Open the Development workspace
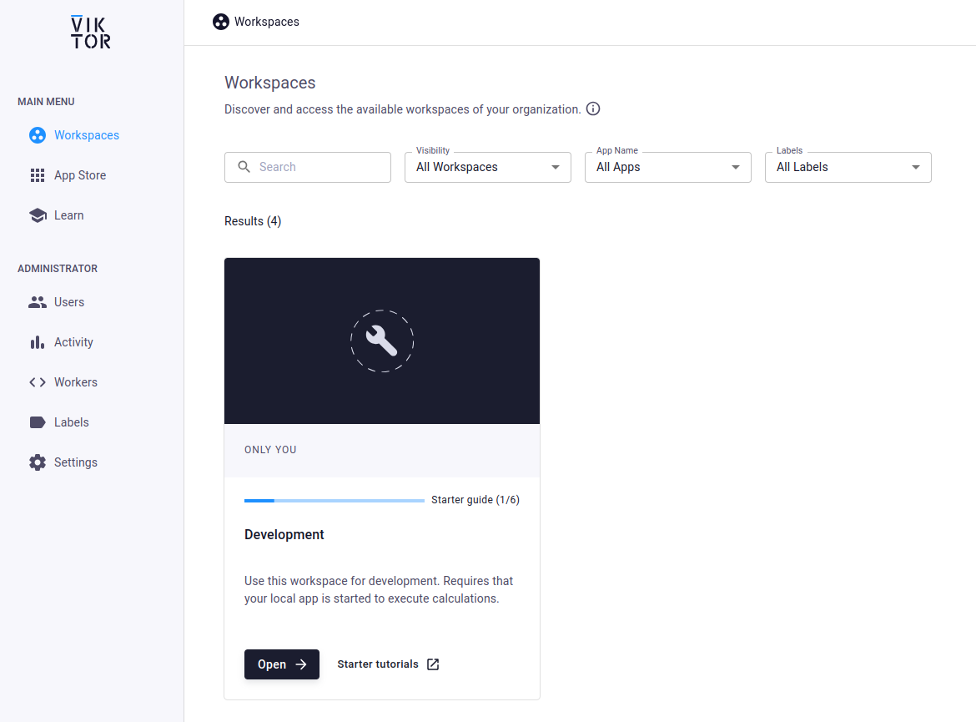The image size is (976, 722). point(282,664)
